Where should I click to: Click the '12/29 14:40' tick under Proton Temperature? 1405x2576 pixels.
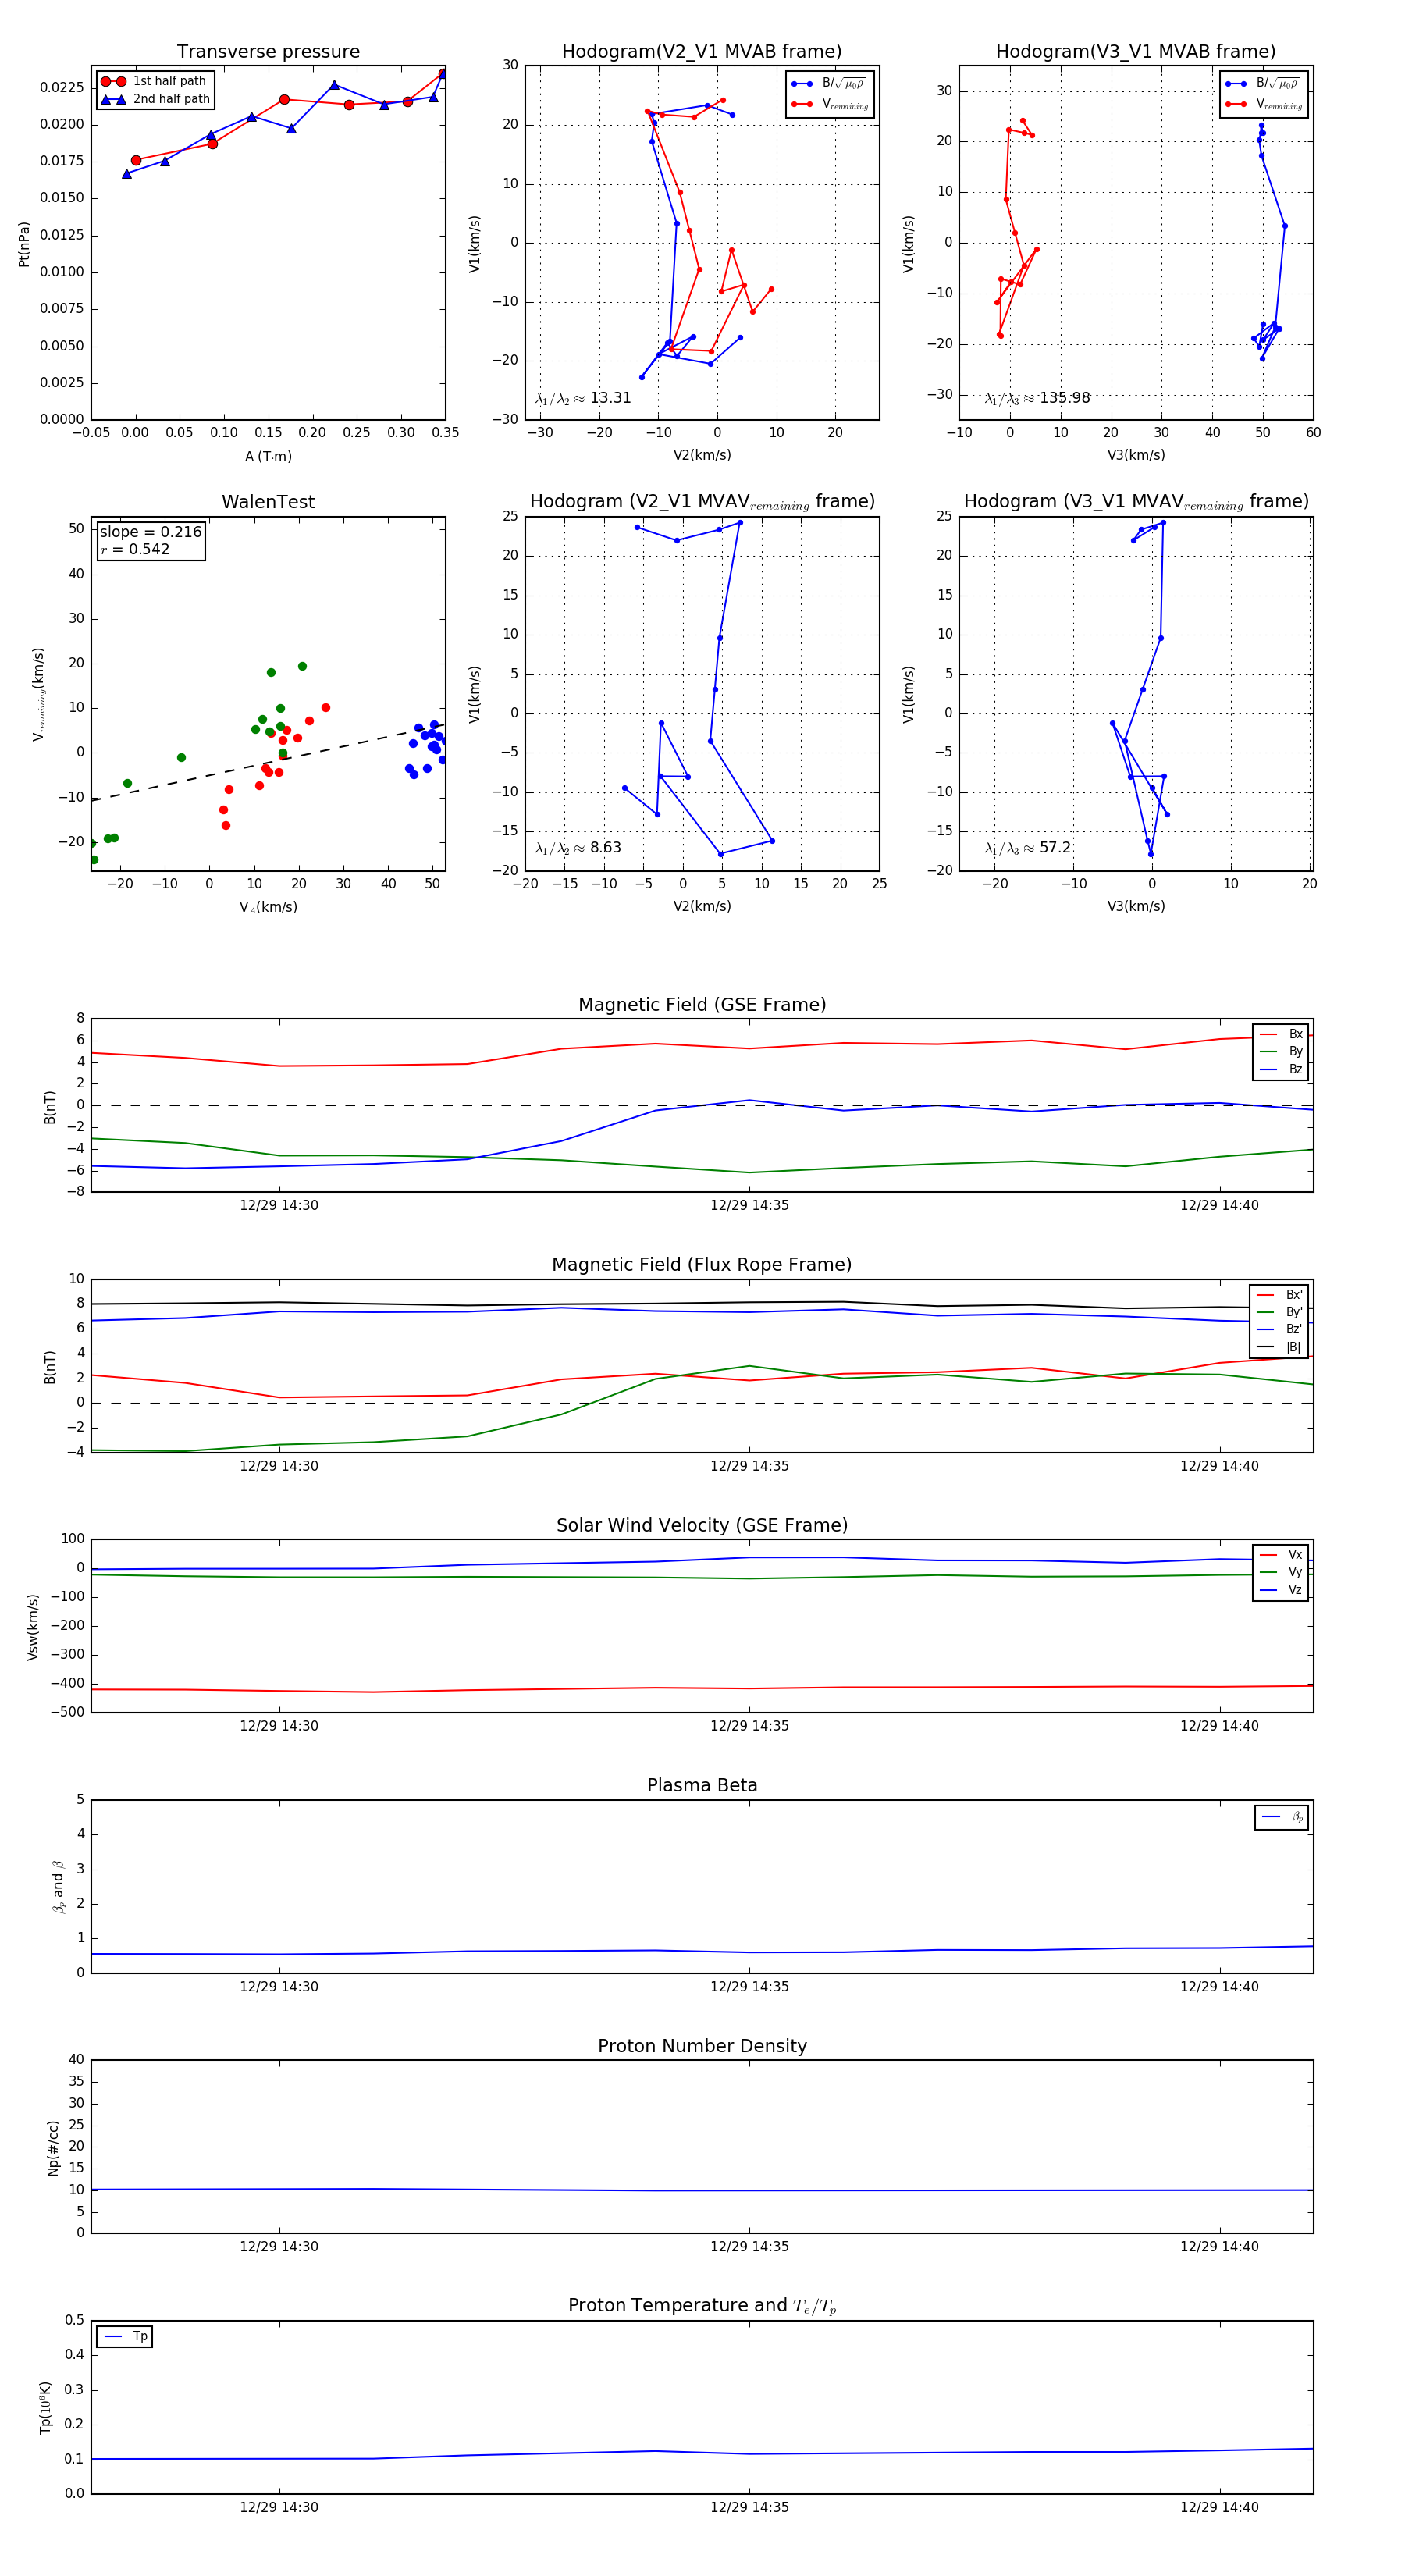tap(1219, 2507)
